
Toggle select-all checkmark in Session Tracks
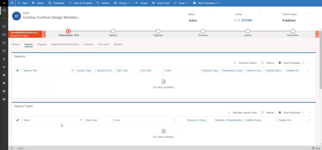[x=18, y=120]
